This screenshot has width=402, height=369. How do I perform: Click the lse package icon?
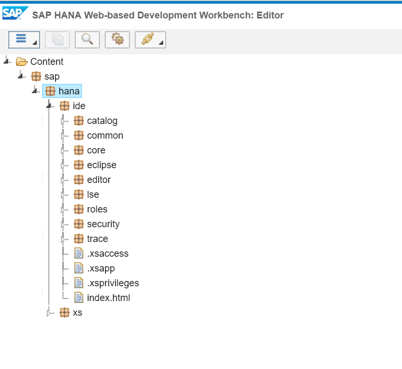(x=79, y=195)
